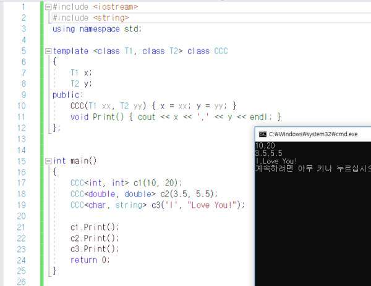371x286 pixels.
Task: Click the Korean 'press any key' console message
Action: 313,169
